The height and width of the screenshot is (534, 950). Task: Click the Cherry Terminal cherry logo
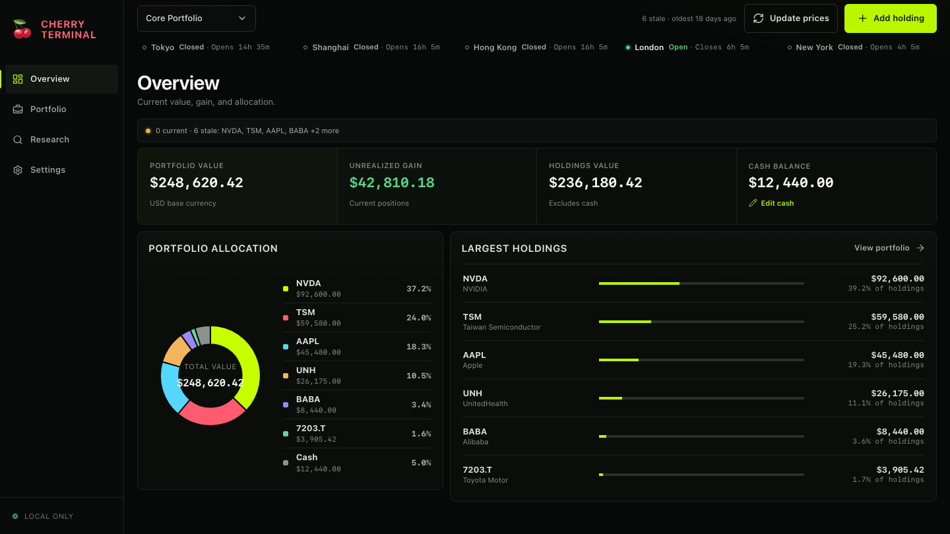[22, 29]
